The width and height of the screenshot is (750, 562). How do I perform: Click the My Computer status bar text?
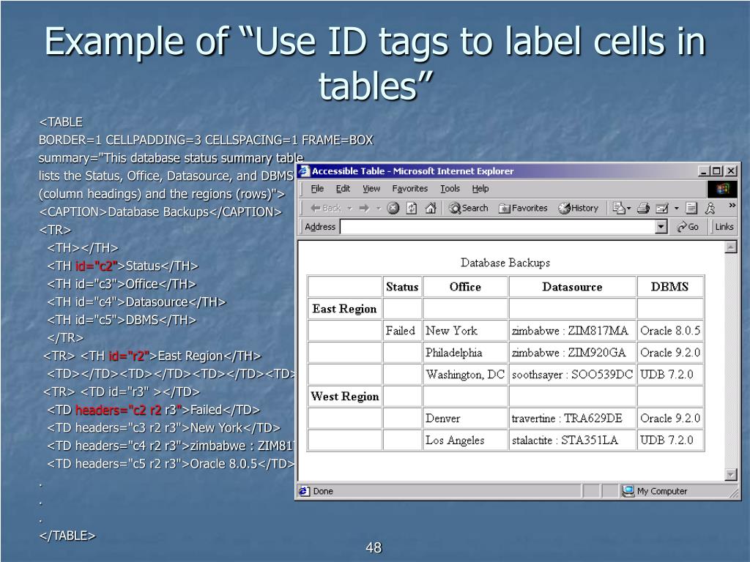click(662, 491)
